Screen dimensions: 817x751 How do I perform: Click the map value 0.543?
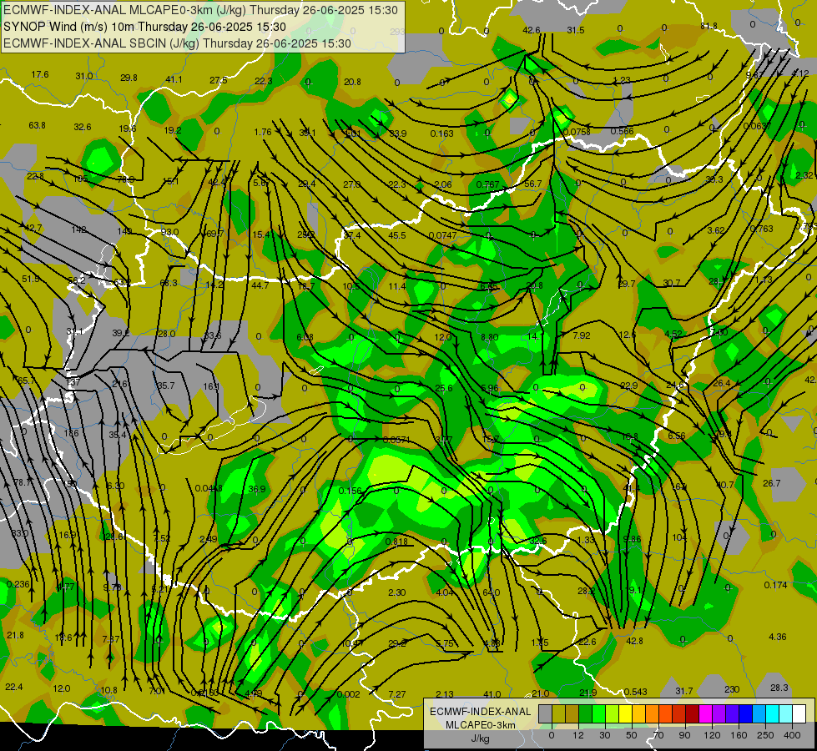636,692
